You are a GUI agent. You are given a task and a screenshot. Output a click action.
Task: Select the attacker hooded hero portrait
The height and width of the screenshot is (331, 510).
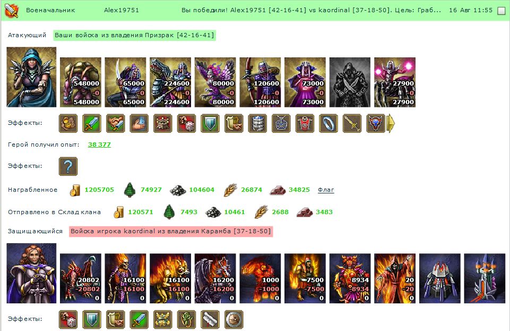click(x=31, y=77)
